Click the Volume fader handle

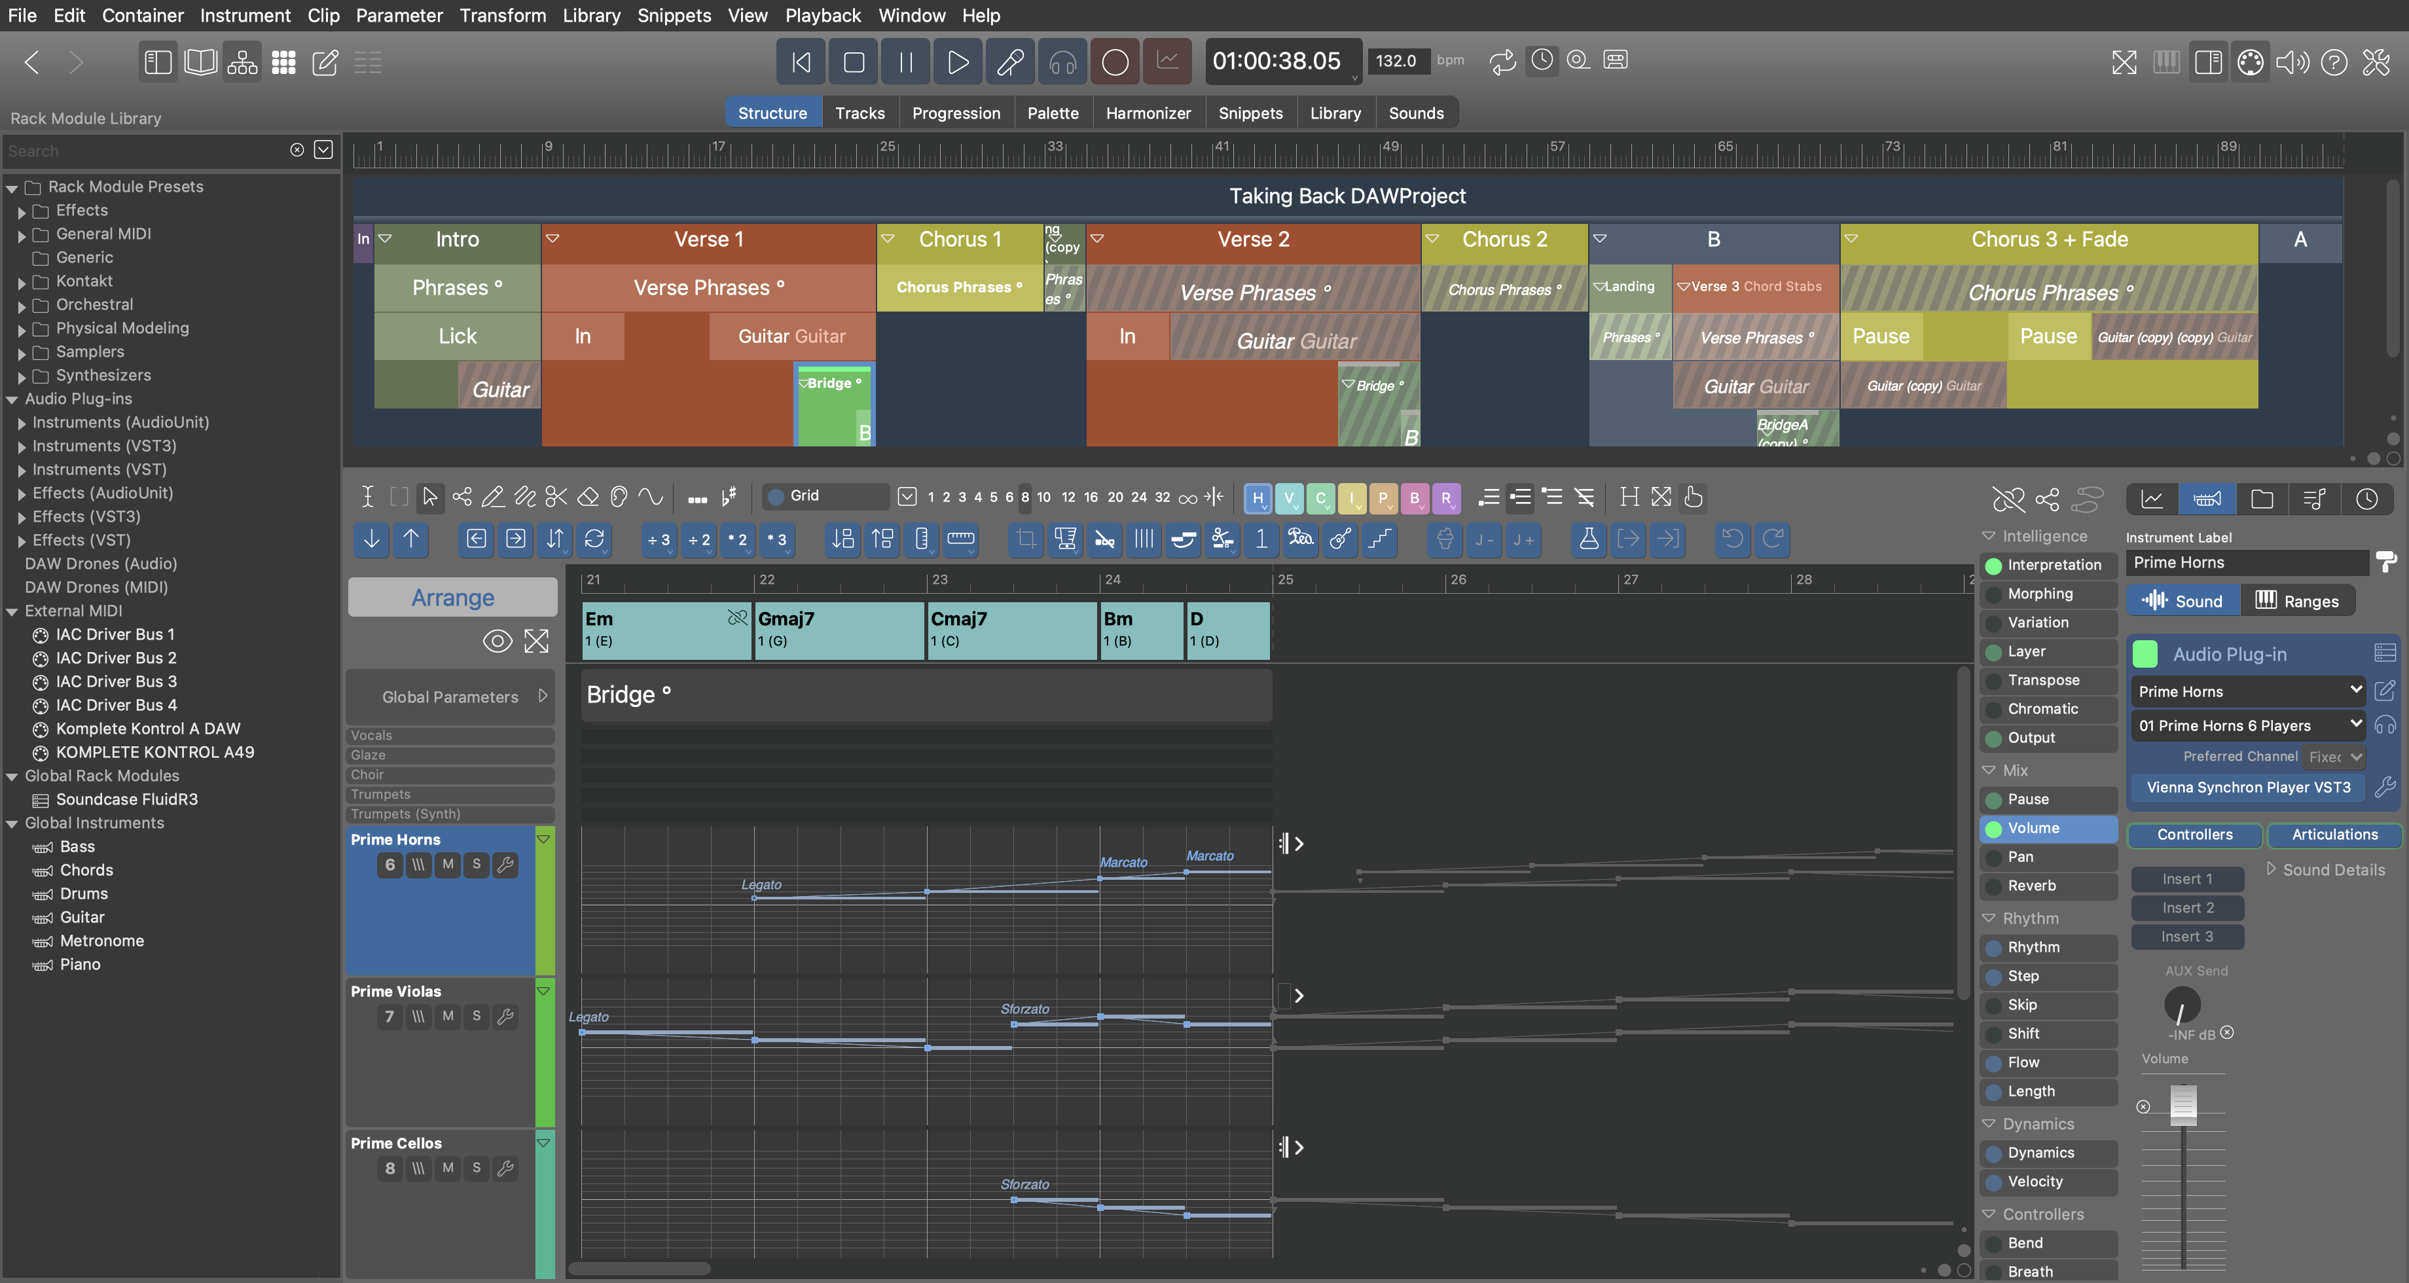click(2183, 1104)
